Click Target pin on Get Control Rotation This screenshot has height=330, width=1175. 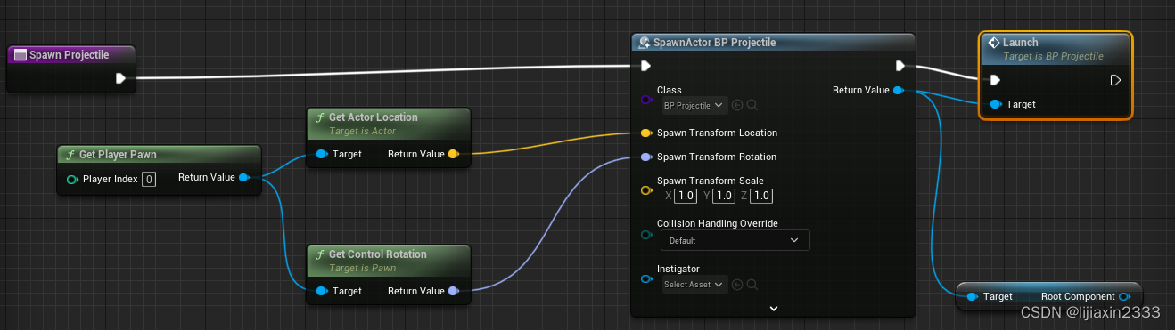pyautogui.click(x=321, y=291)
